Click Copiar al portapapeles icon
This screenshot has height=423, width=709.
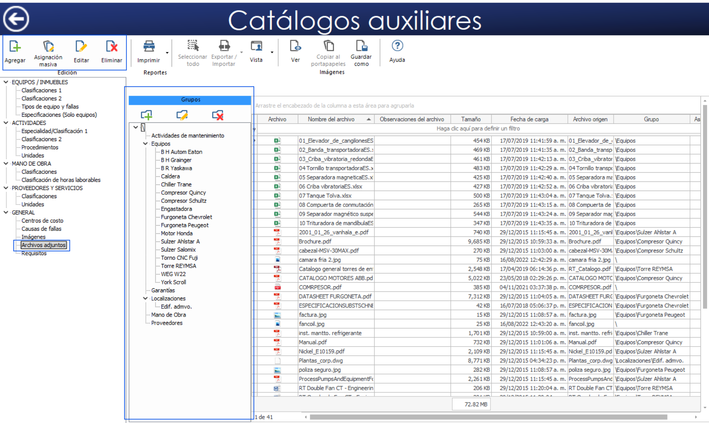(x=328, y=46)
